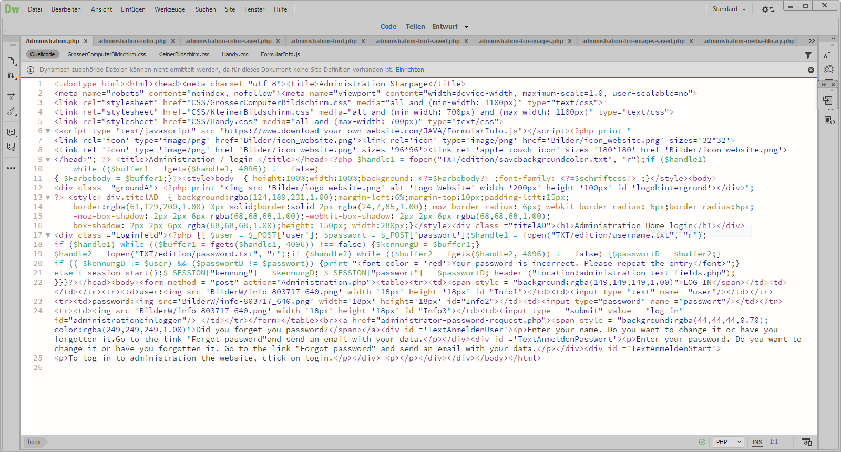The width and height of the screenshot is (841, 452).
Task: Click the remove comment icon
Action: (11, 147)
